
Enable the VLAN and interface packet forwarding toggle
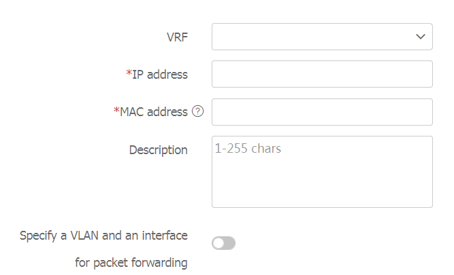[x=223, y=243]
